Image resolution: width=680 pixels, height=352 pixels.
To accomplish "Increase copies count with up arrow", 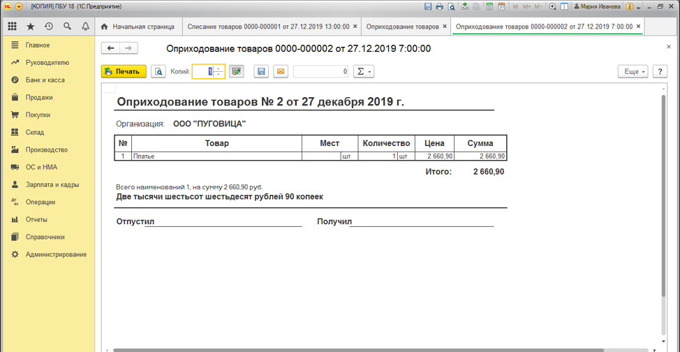I will 219,68.
